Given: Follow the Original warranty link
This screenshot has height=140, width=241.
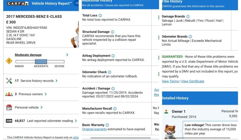Looking at the screenshot, I should pos(94,129).
